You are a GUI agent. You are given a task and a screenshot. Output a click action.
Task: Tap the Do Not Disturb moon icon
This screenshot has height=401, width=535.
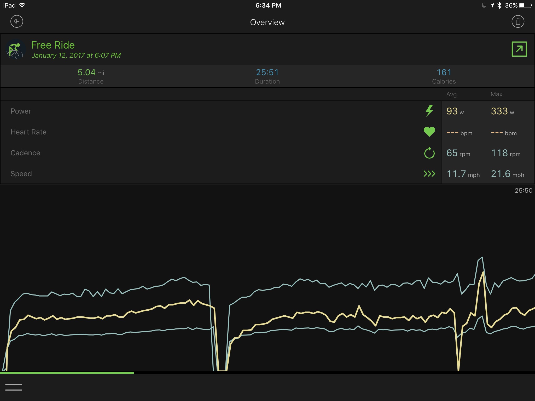point(484,5)
